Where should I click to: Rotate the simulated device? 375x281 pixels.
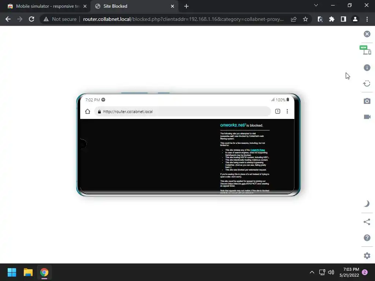point(367,83)
